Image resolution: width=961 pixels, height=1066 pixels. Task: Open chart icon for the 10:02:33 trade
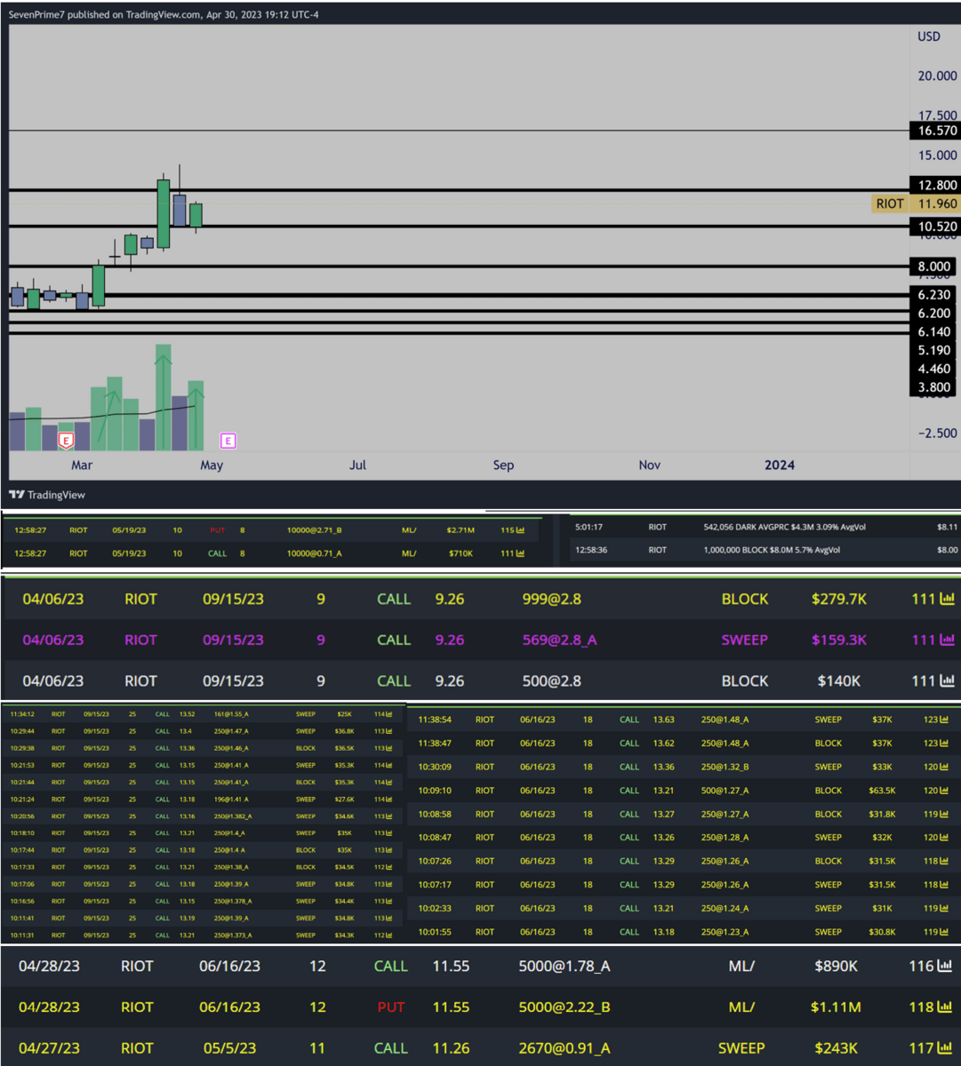(x=944, y=908)
